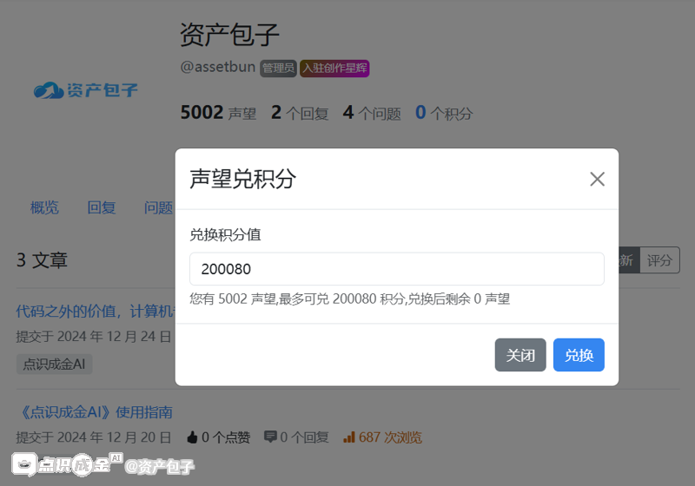The width and height of the screenshot is (695, 486).
Task: Click the @assetbun username
Action: click(218, 68)
